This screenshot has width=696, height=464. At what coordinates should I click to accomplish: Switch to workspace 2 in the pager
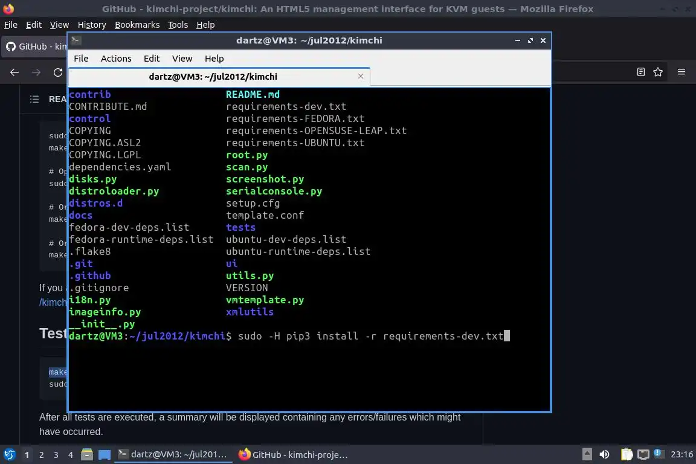[x=41, y=455]
